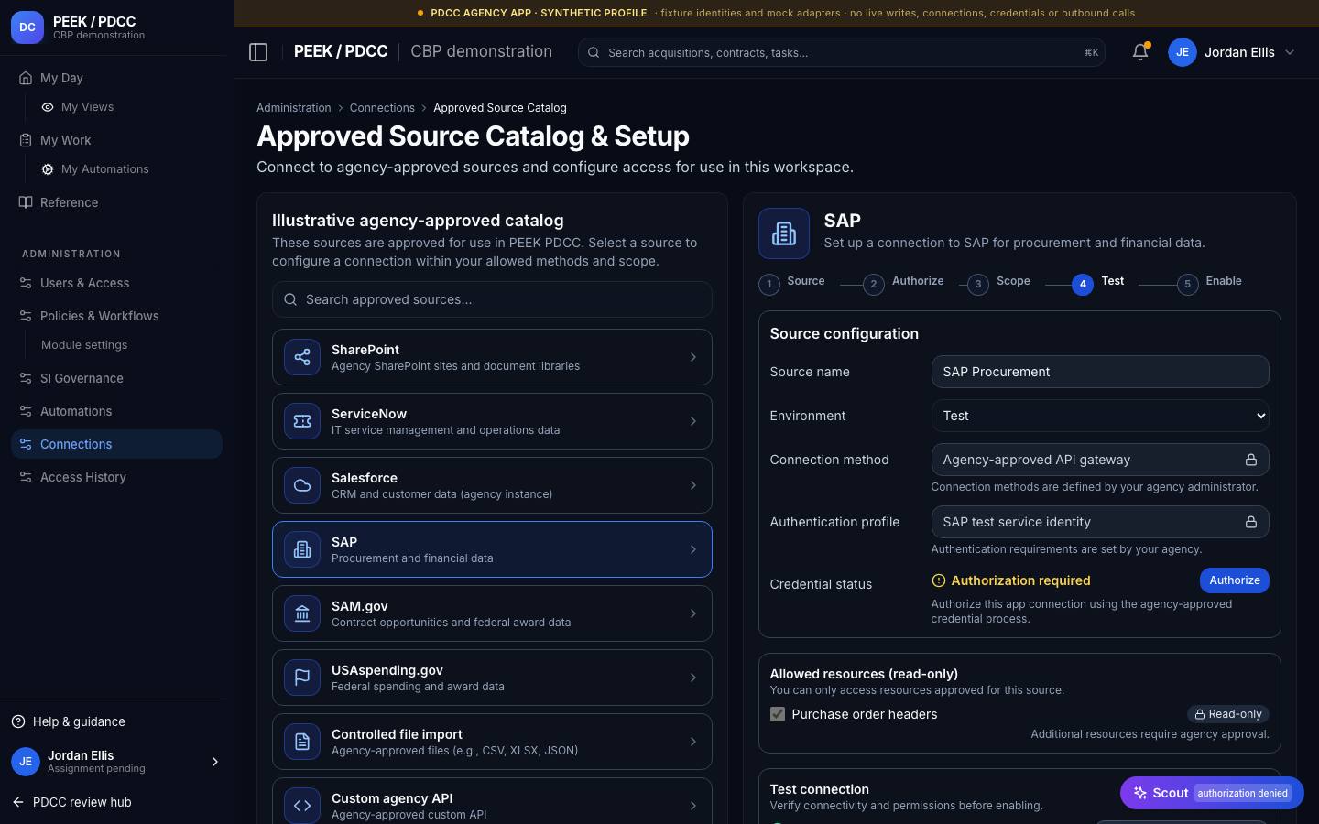The height and width of the screenshot is (824, 1319).
Task: Open Help & guidance
Action: pos(69,721)
